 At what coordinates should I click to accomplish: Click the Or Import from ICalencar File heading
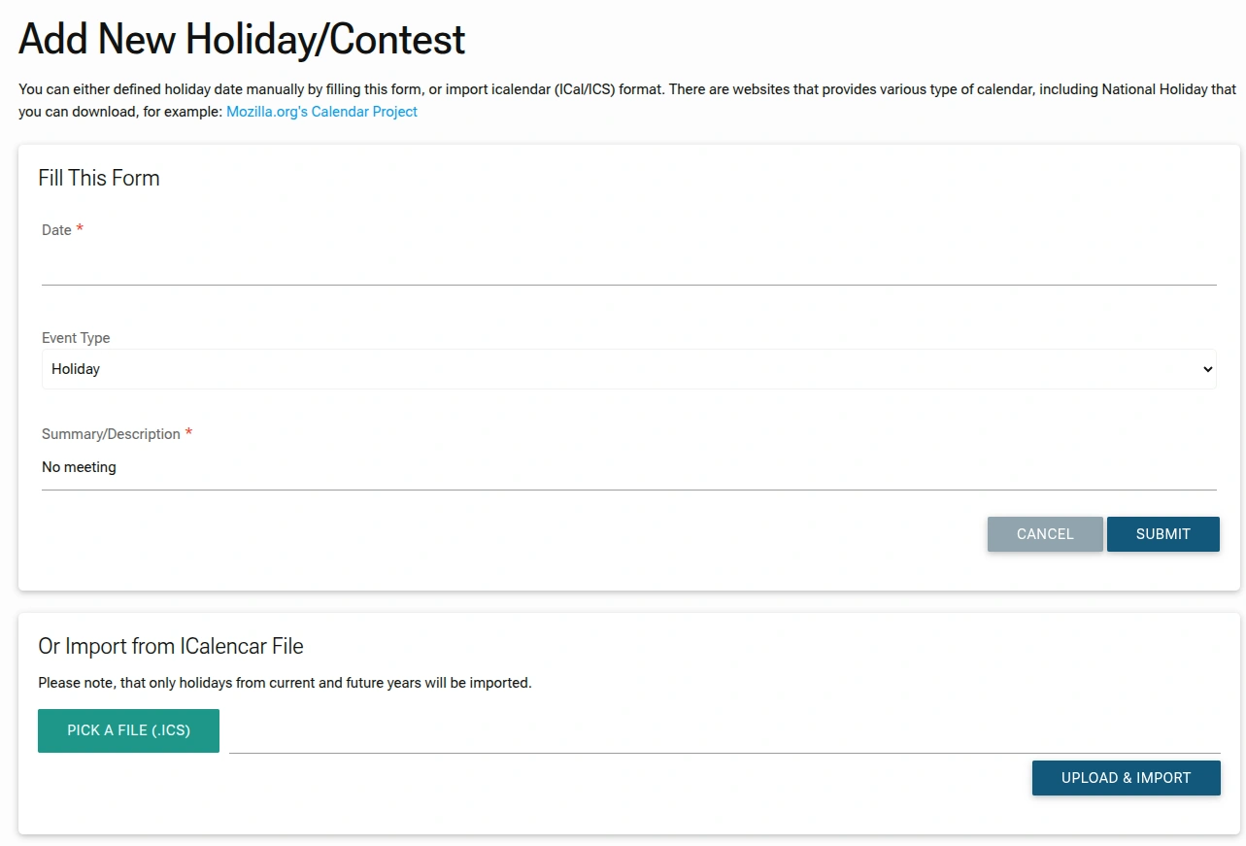(171, 646)
